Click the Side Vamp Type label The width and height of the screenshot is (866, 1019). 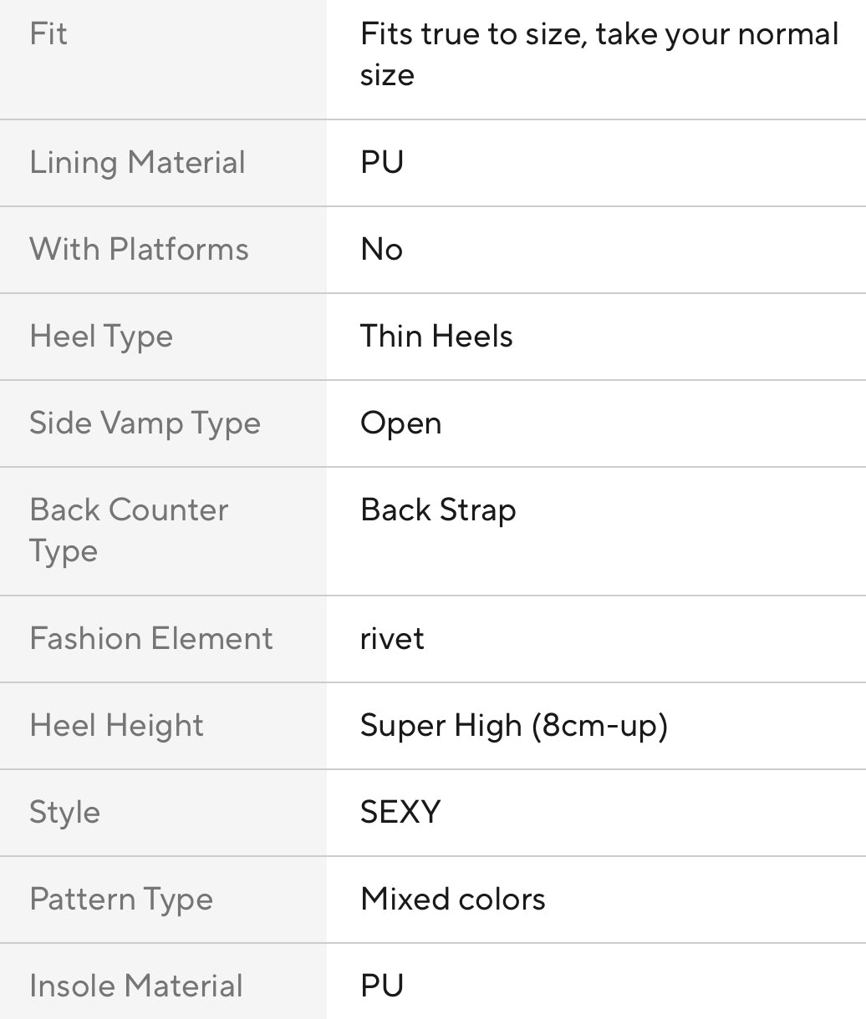[x=145, y=423]
